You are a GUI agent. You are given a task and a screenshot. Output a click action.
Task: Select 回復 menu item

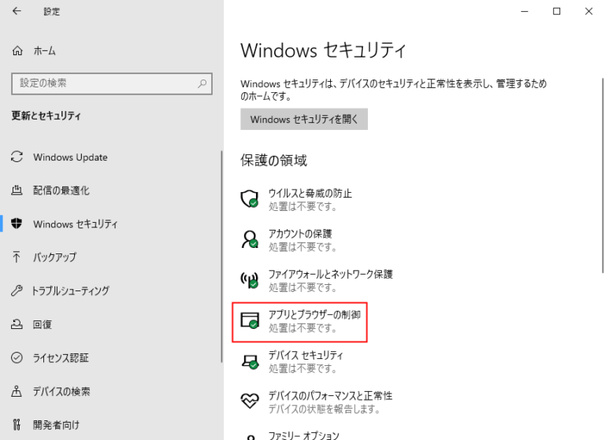(x=43, y=324)
